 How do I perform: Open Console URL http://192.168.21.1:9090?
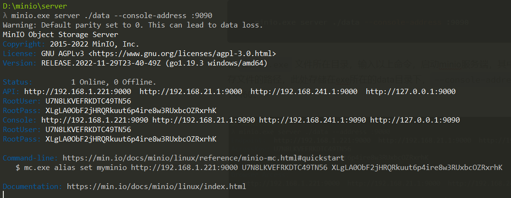[x=204, y=120]
